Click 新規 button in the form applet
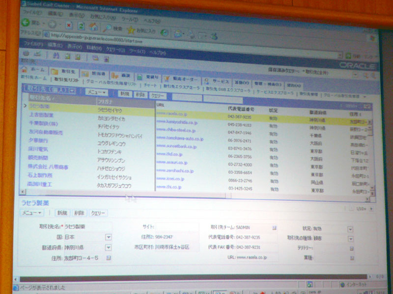The image size is (393, 294). [62, 213]
